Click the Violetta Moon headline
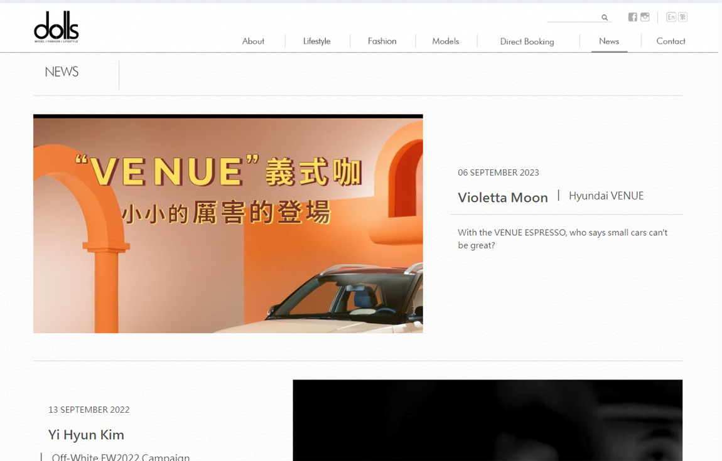Viewport: 722px width, 461px height. [x=502, y=198]
